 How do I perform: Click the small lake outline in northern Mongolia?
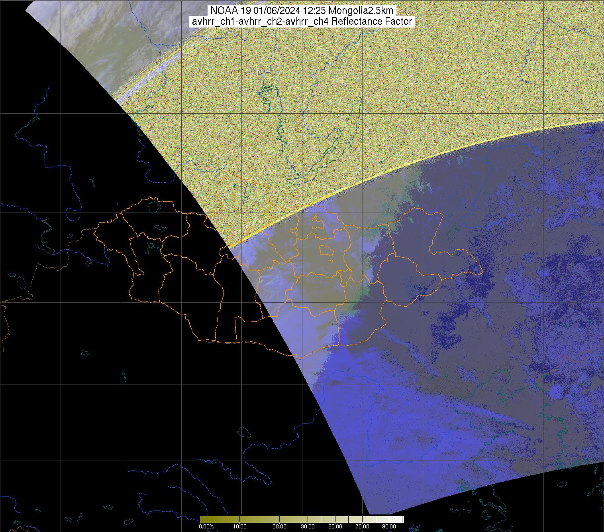tap(248, 191)
